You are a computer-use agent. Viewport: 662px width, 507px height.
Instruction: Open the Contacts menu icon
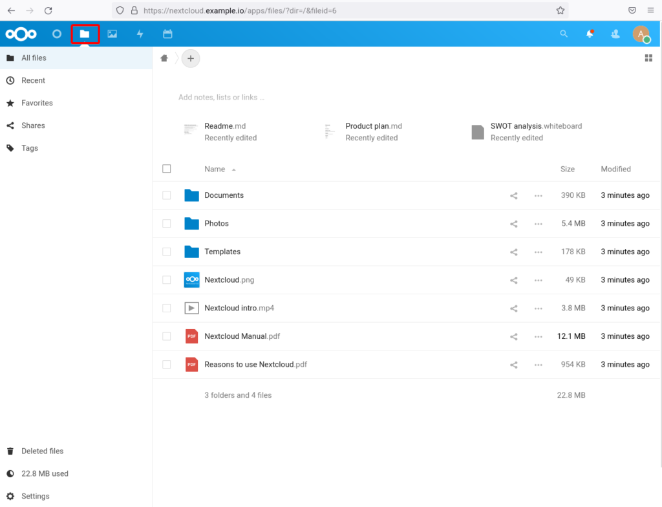(615, 34)
